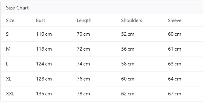Viewport: 205px width, 103px height.
Task: Click the M size row label
Action: [x=8, y=49]
